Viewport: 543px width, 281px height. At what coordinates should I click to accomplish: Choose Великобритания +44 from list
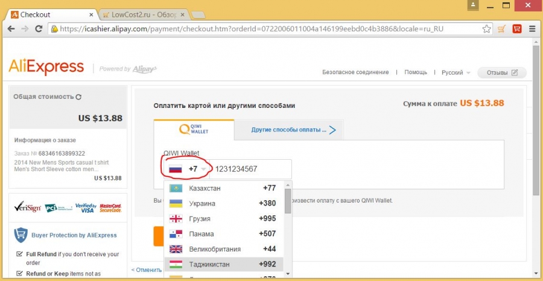(x=224, y=249)
